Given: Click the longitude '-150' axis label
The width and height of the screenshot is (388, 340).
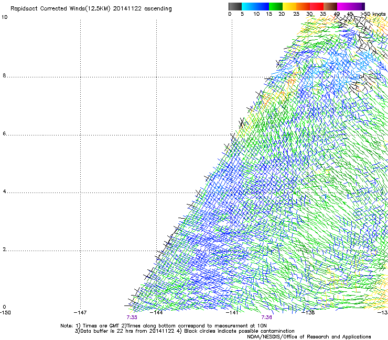Looking at the screenshot, I should (x=5, y=313).
